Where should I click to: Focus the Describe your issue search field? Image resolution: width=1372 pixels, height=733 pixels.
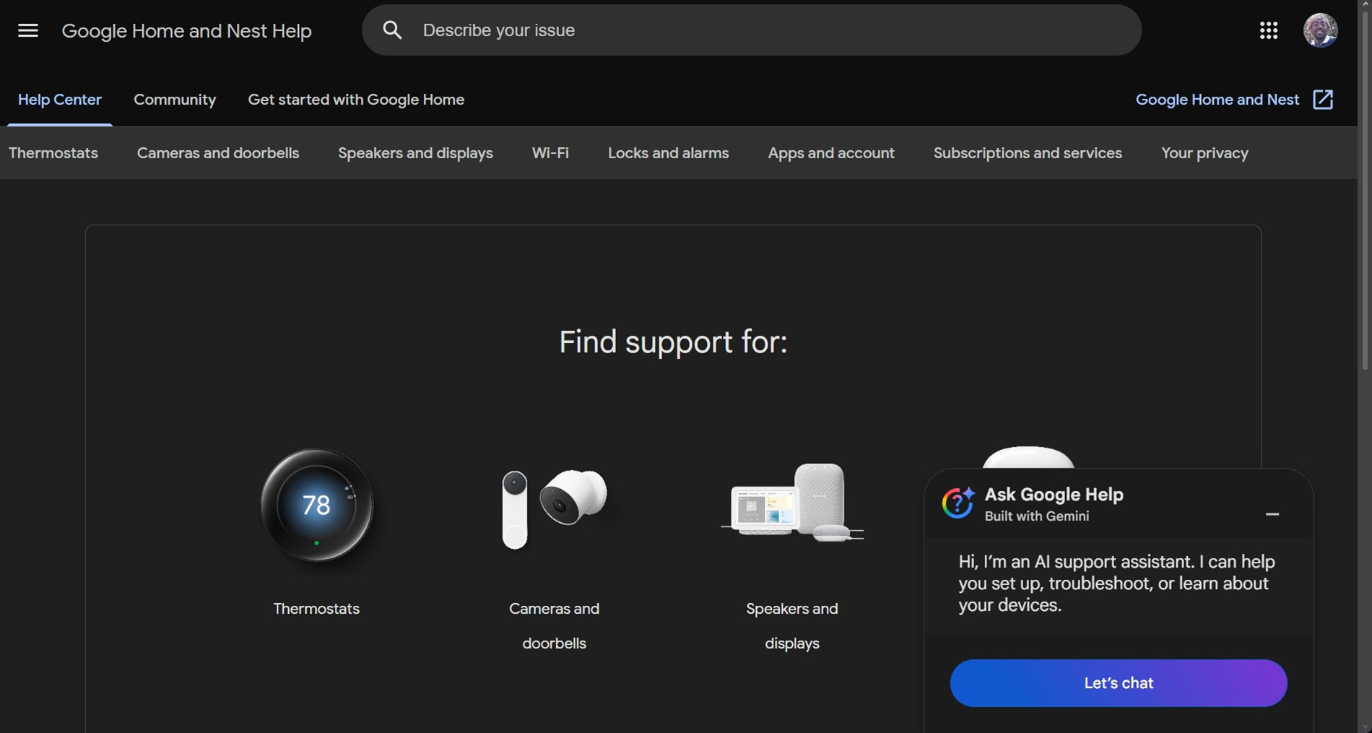(x=752, y=30)
